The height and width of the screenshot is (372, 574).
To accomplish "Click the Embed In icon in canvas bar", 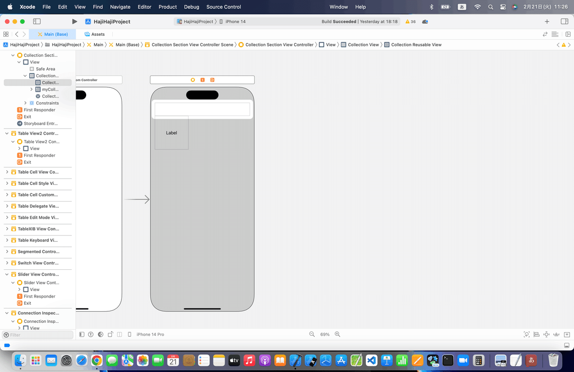I will point(567,334).
